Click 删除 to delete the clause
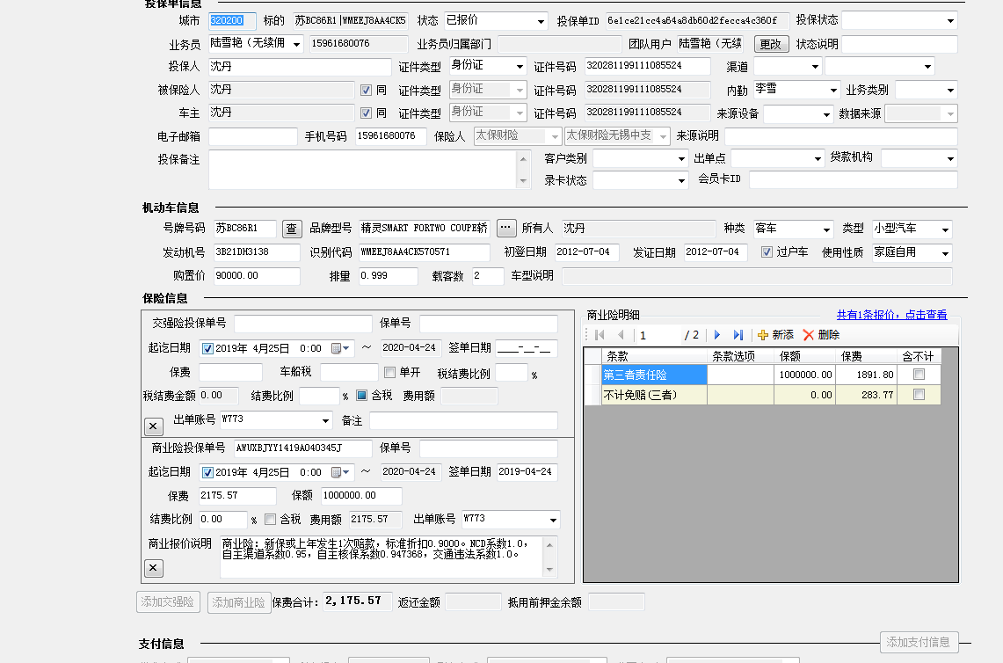This screenshot has height=663, width=1003. pyautogui.click(x=821, y=335)
